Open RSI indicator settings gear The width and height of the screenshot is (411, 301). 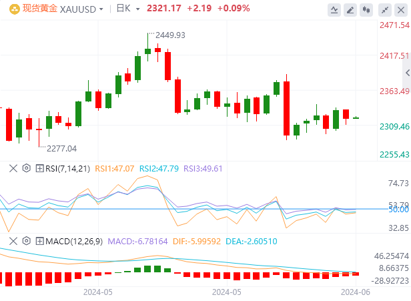click(x=27, y=168)
